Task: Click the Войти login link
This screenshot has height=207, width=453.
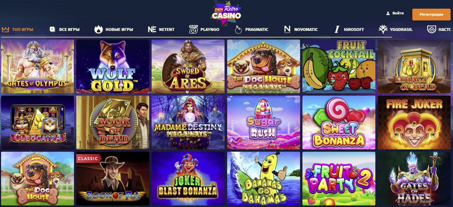Action: click(395, 13)
